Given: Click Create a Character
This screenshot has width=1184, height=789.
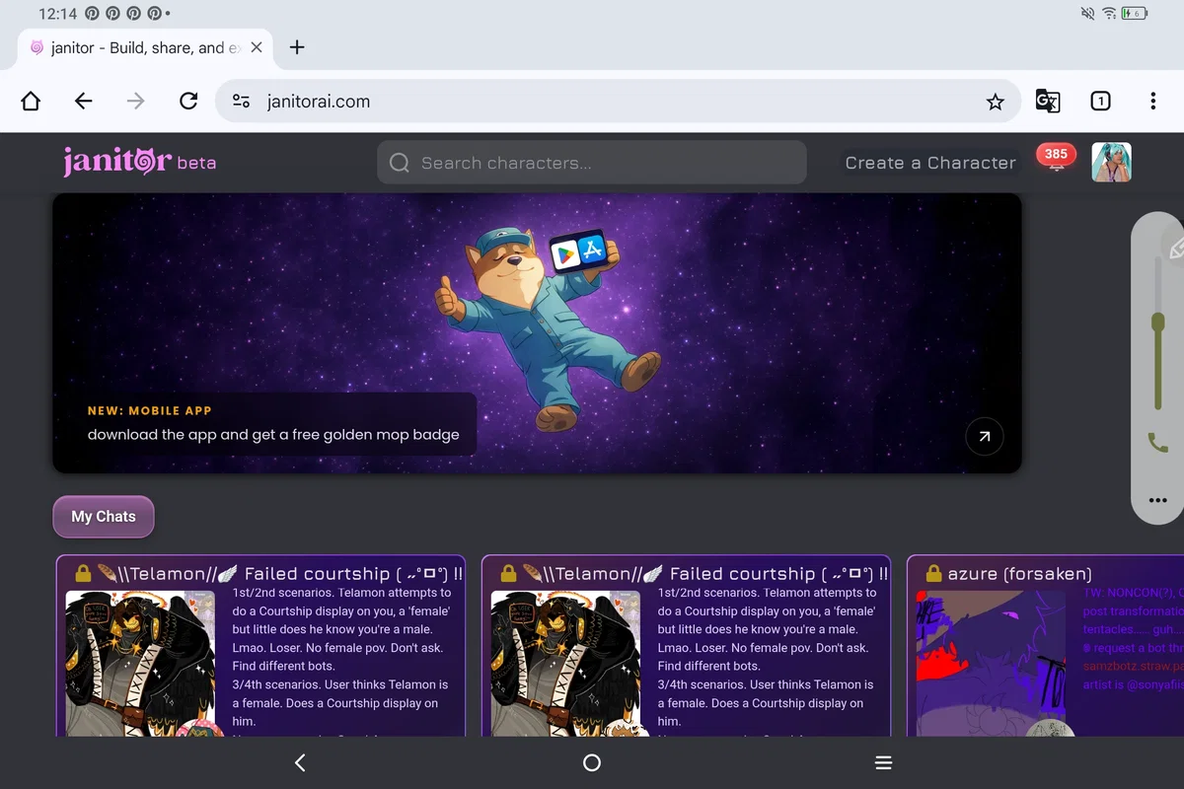Looking at the screenshot, I should tap(930, 163).
